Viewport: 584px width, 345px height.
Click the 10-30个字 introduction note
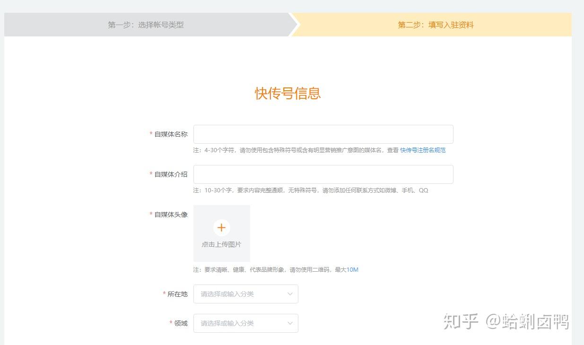[311, 190]
